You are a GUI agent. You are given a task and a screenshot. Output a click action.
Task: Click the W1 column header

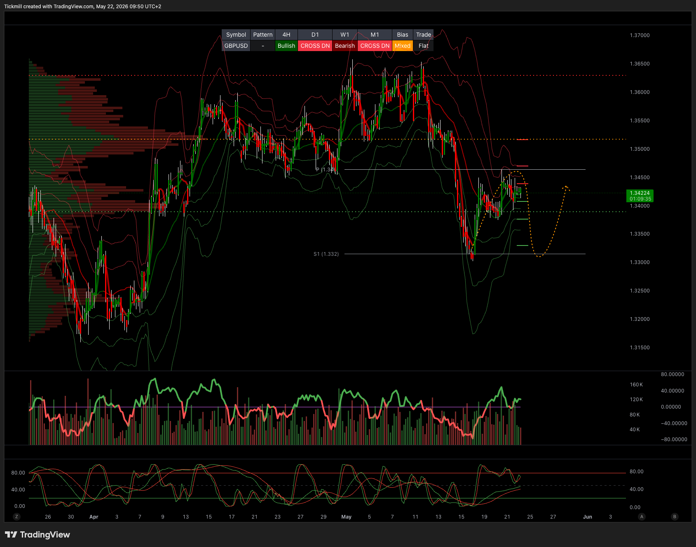(x=345, y=35)
